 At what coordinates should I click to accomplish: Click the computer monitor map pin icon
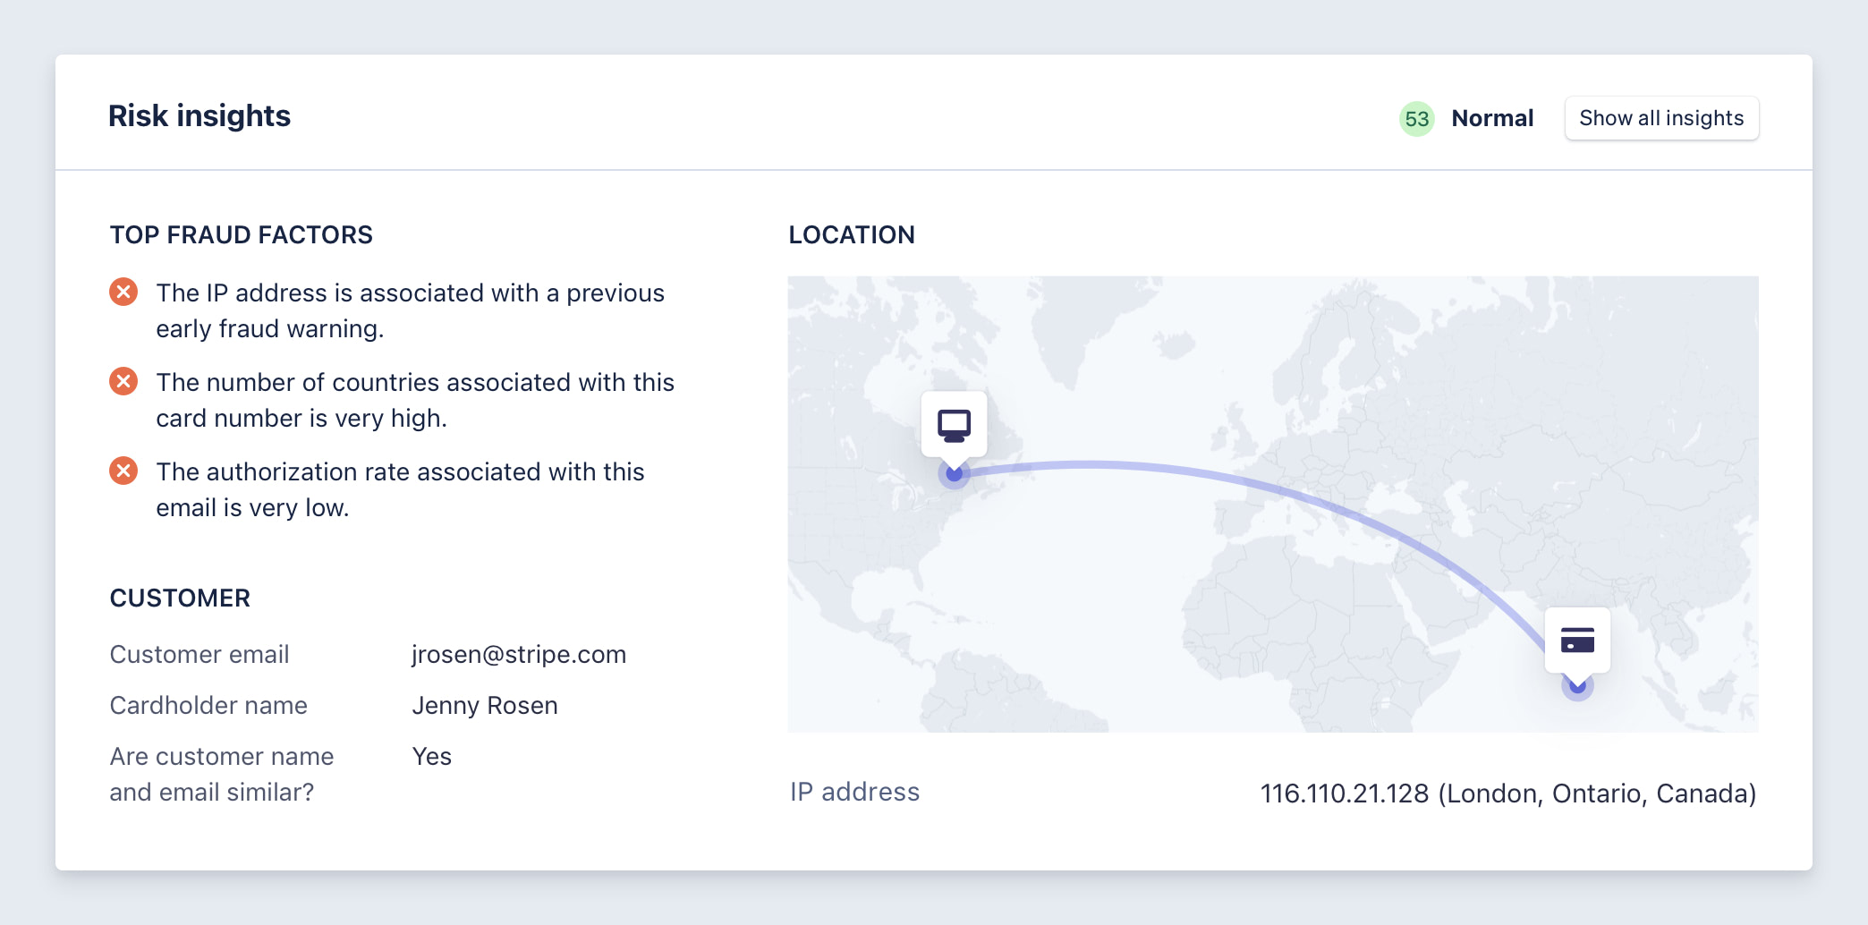pos(955,425)
